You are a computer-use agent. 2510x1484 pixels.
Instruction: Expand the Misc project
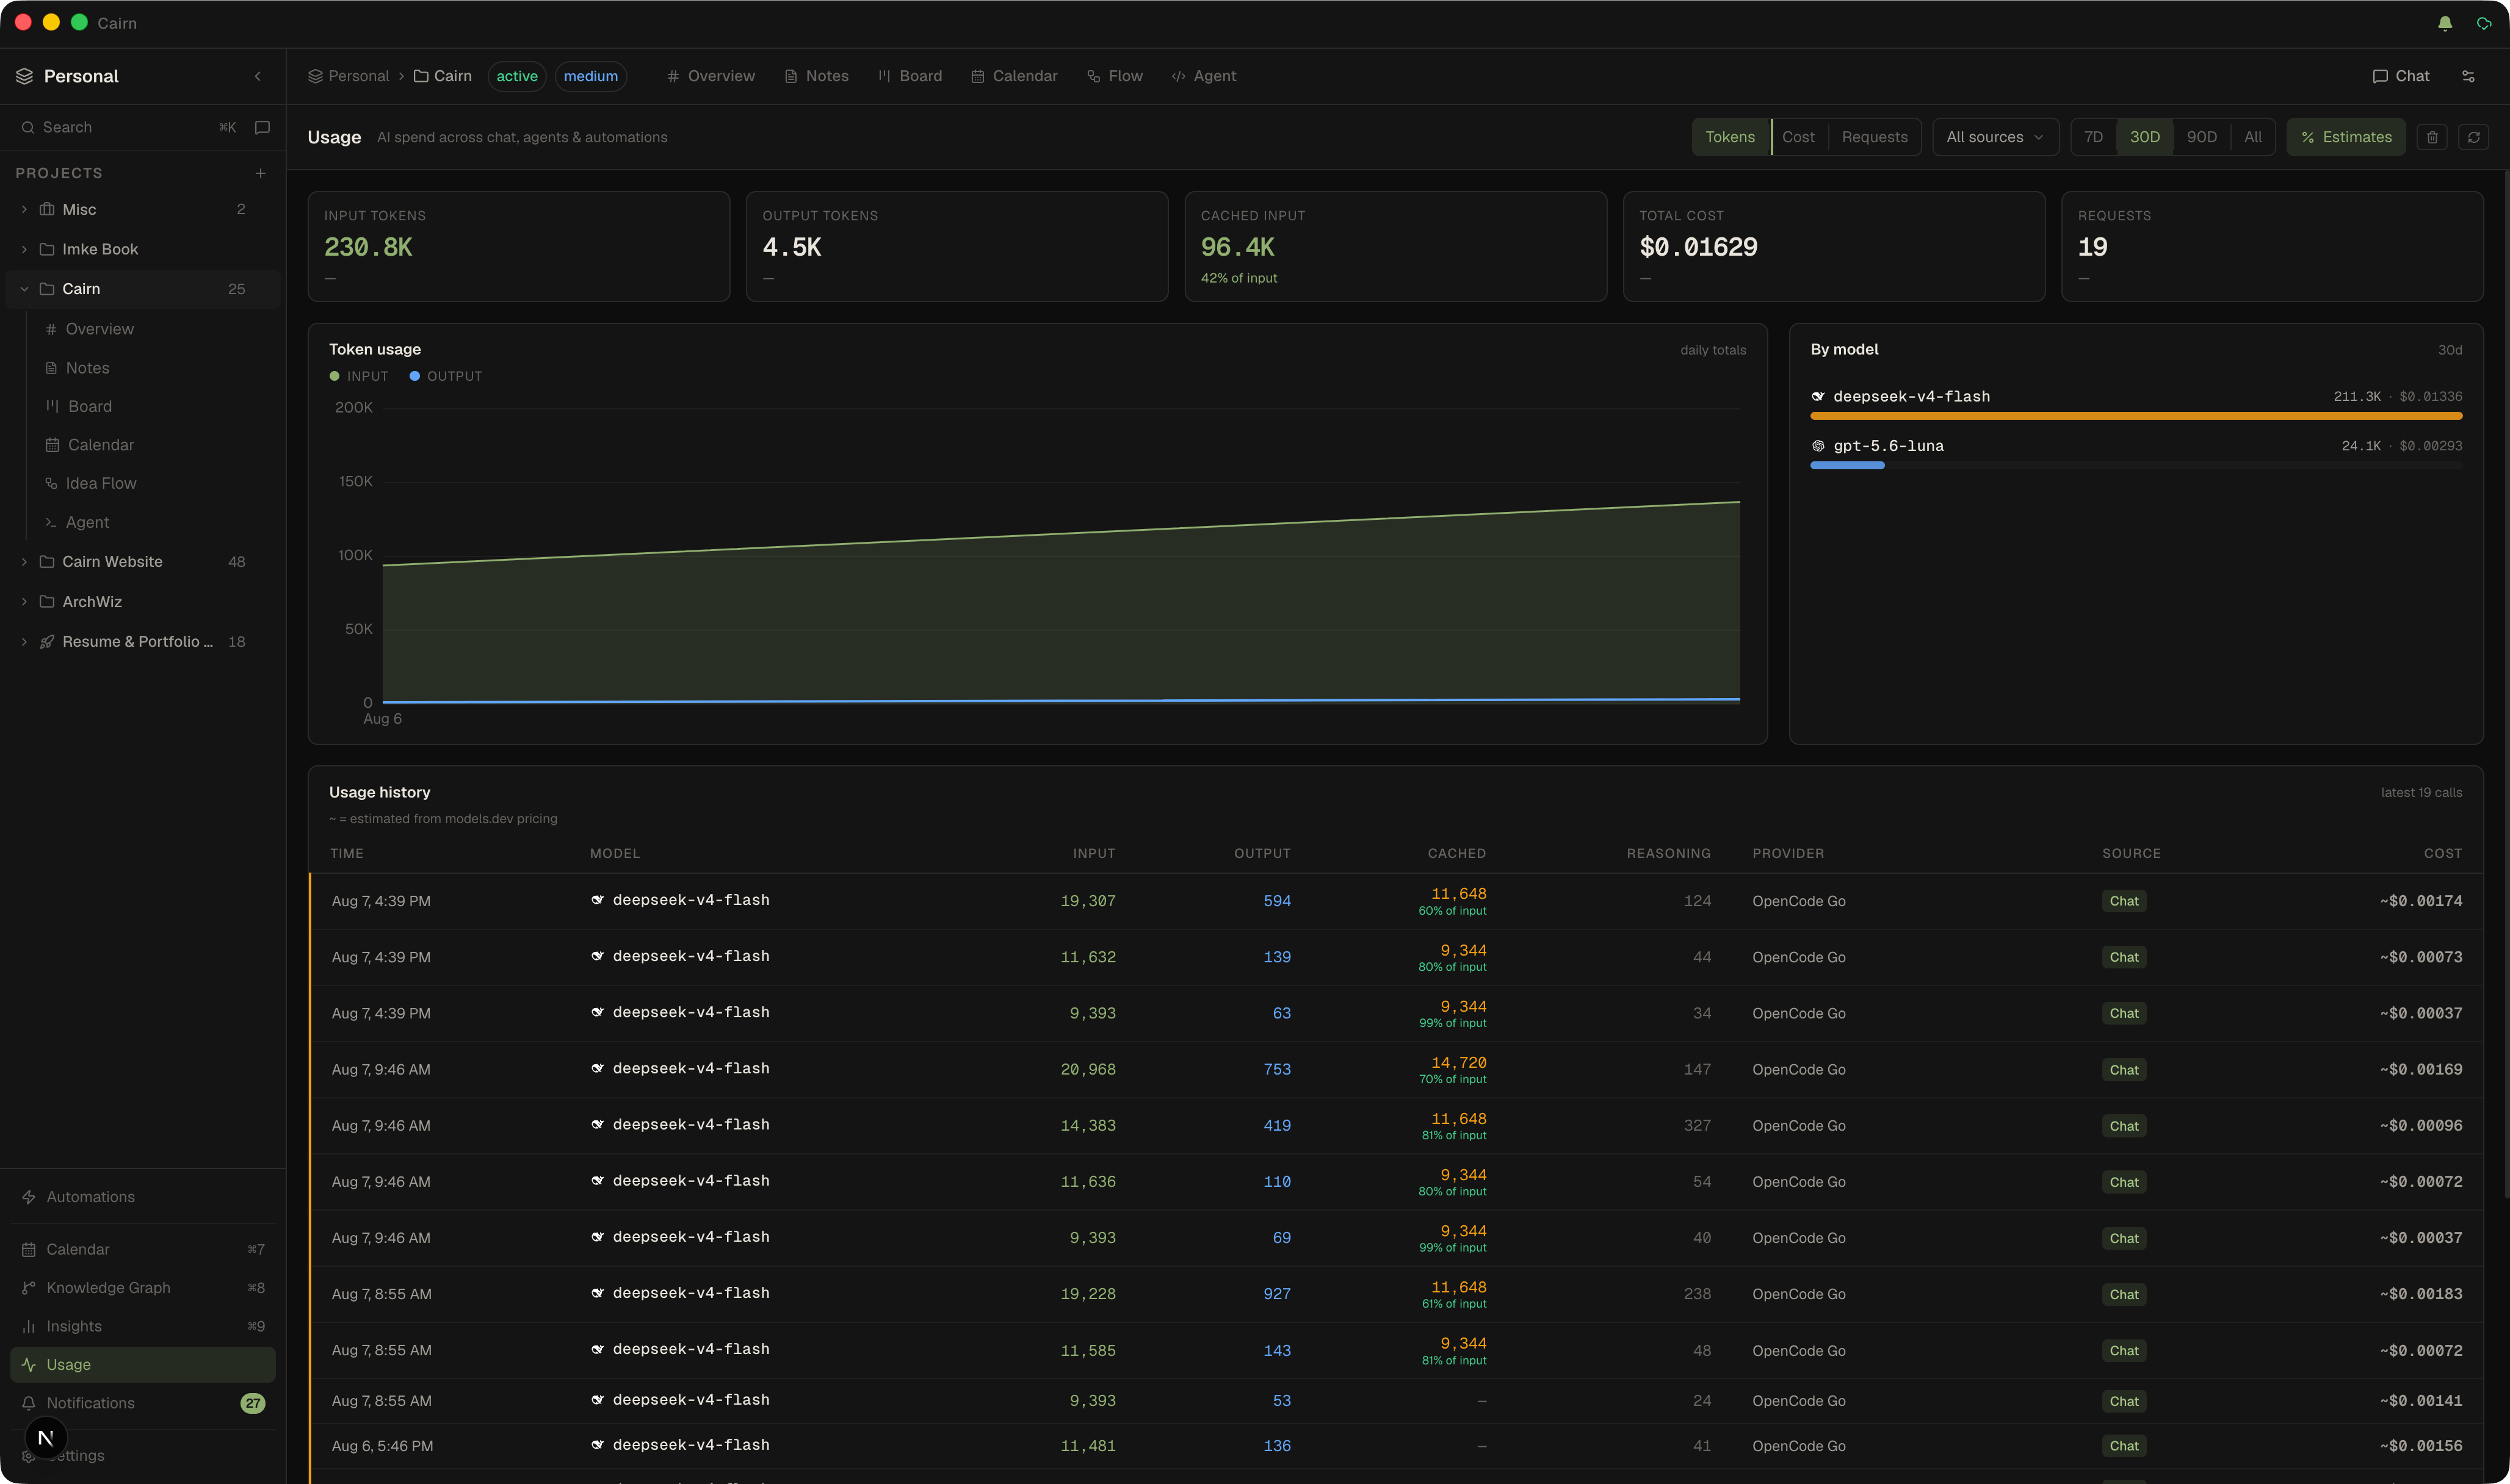pos(24,209)
